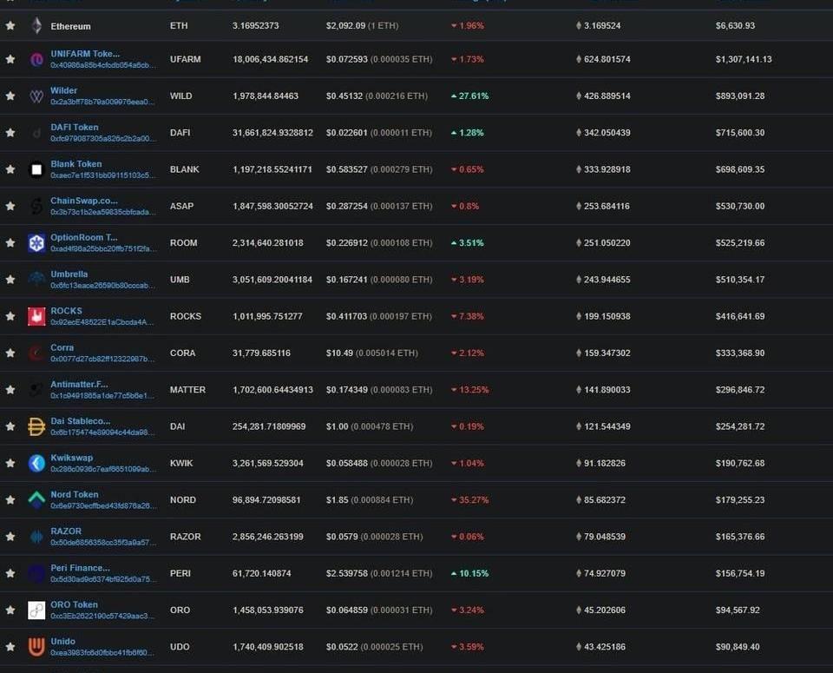The image size is (833, 673).
Task: Open the Corra token link
Action: (x=62, y=347)
